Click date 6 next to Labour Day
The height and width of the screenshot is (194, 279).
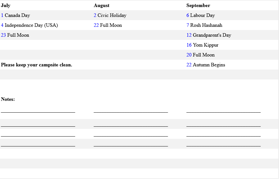click(188, 15)
